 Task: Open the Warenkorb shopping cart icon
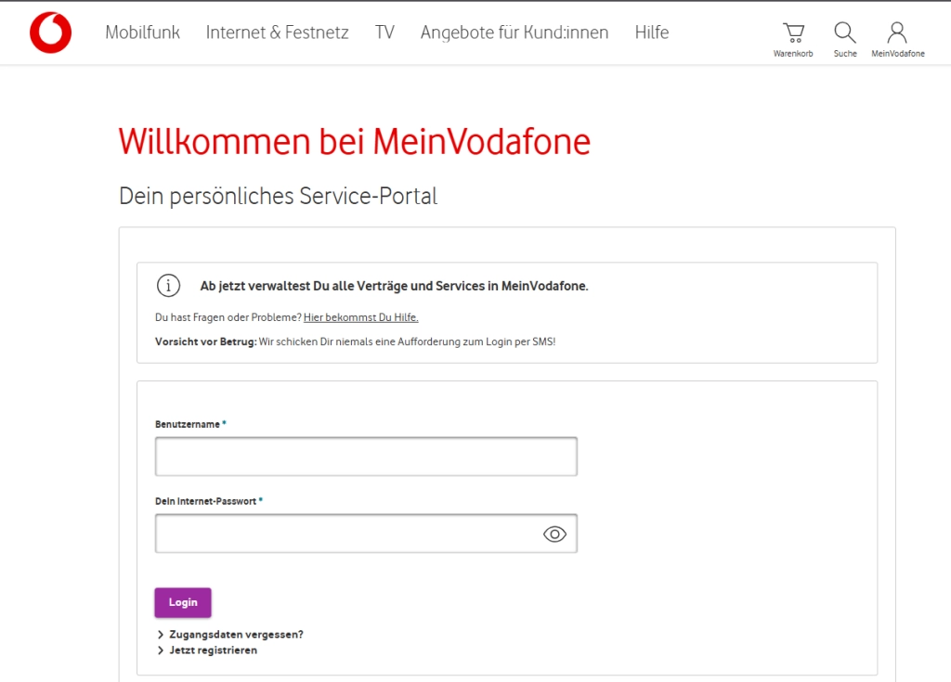click(793, 33)
